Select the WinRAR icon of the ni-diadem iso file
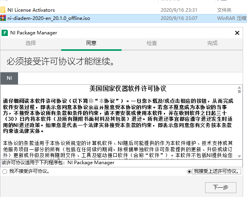Image resolution: width=247 pixels, height=197 pixels. point(3,18)
